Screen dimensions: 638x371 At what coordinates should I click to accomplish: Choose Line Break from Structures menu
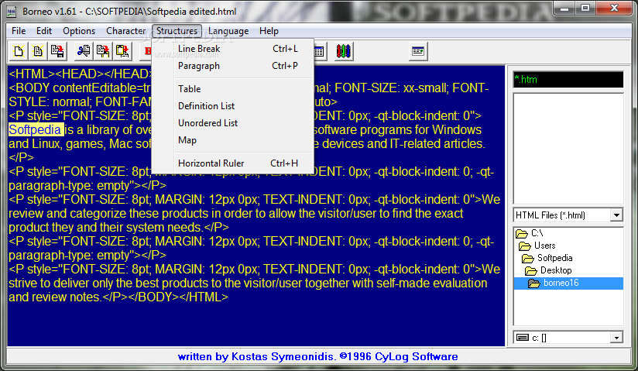232,49
